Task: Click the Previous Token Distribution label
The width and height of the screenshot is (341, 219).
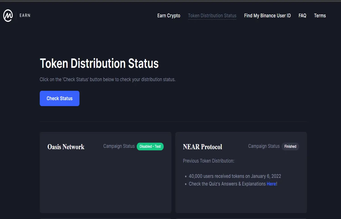Action: coord(209,161)
